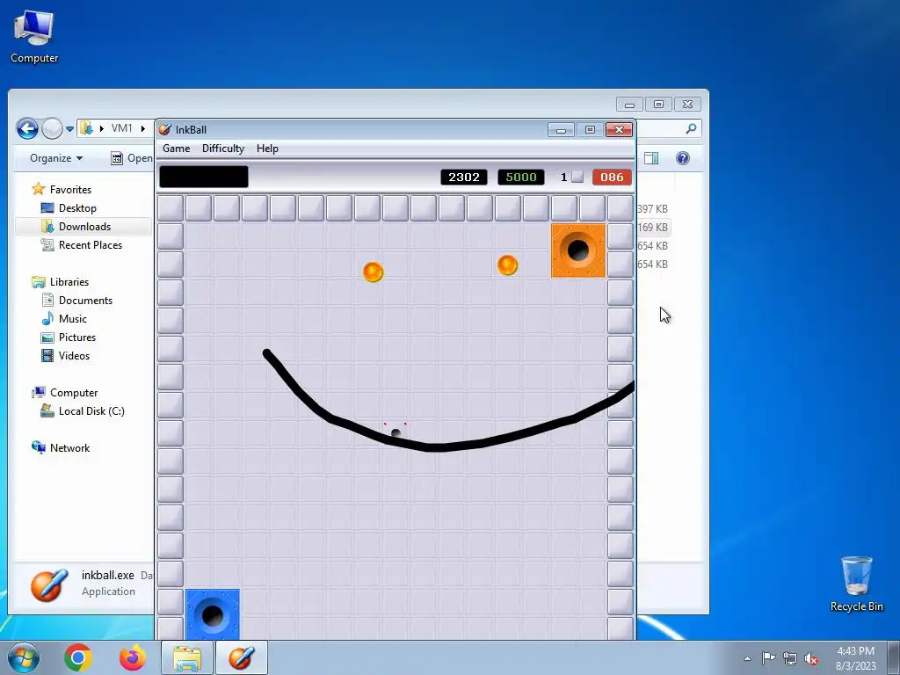This screenshot has width=900, height=675.
Task: Click the Explorer search magnifier icon
Action: point(691,128)
